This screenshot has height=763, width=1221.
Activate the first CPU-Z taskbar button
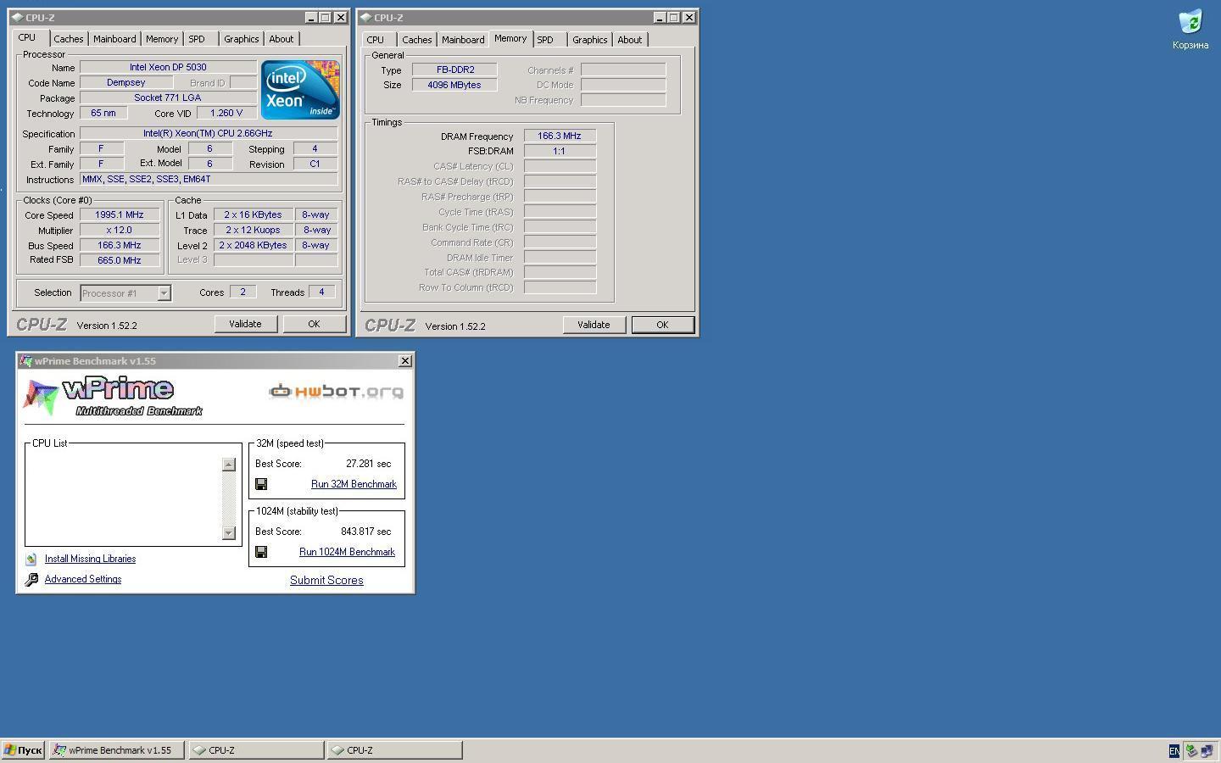point(256,750)
